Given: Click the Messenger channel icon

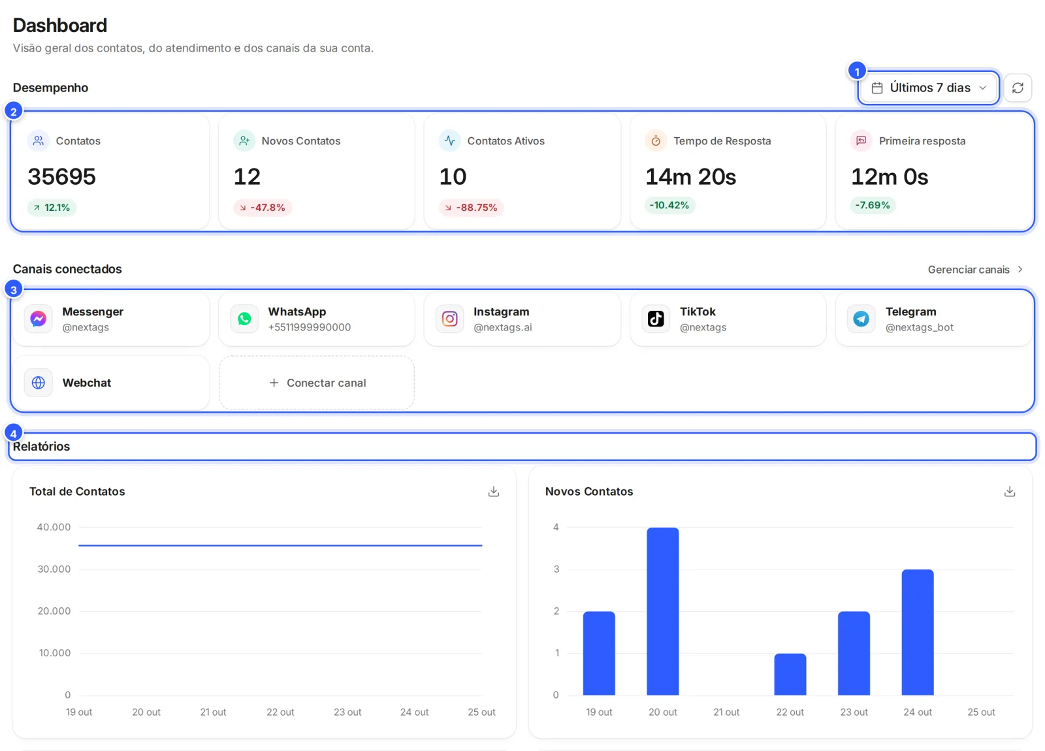Looking at the screenshot, I should click(x=39, y=319).
